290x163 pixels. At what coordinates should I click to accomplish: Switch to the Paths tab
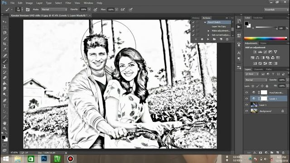click(269, 69)
